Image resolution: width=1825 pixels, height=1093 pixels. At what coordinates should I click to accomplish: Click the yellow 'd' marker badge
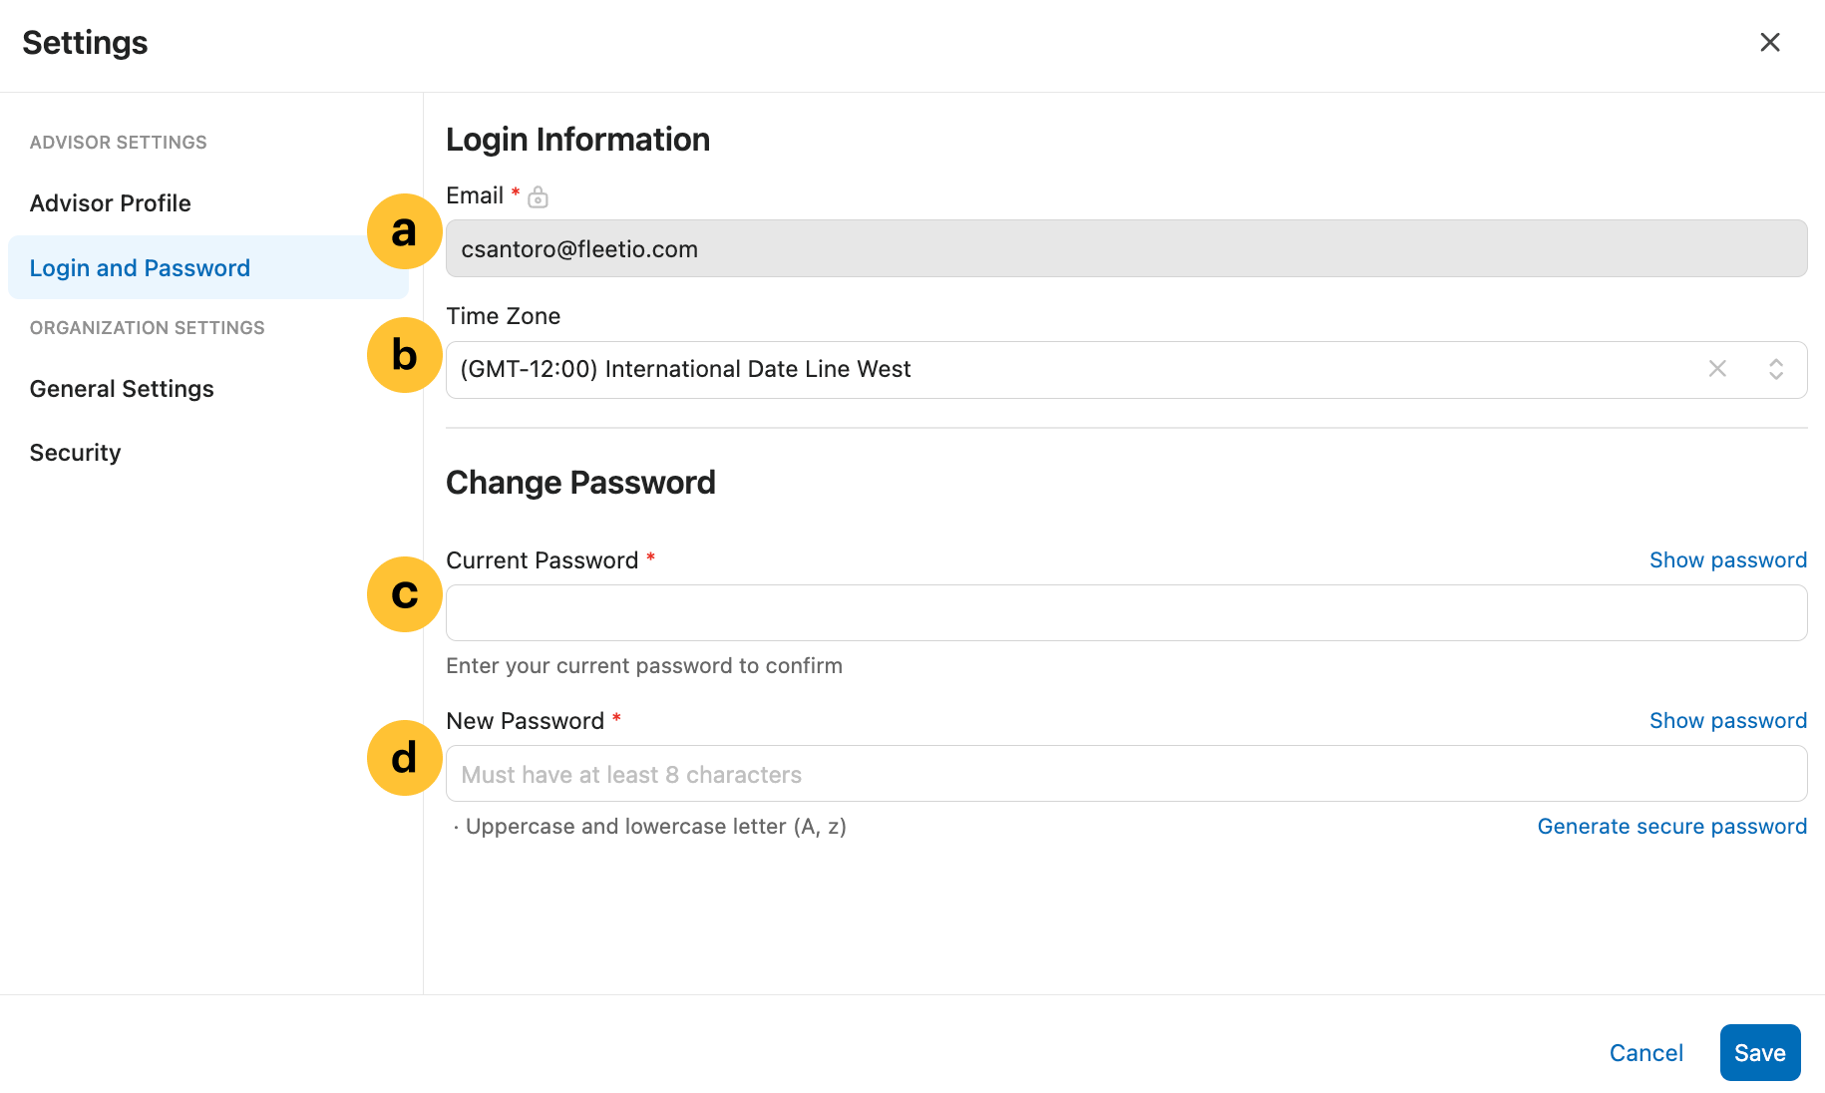pos(404,758)
